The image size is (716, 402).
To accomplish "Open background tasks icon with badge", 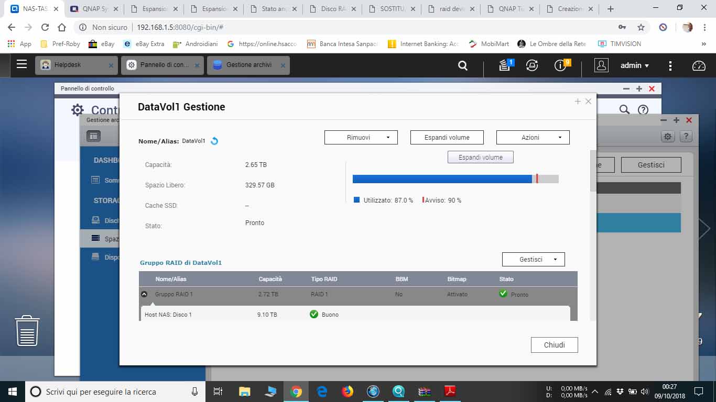I will pyautogui.click(x=505, y=65).
